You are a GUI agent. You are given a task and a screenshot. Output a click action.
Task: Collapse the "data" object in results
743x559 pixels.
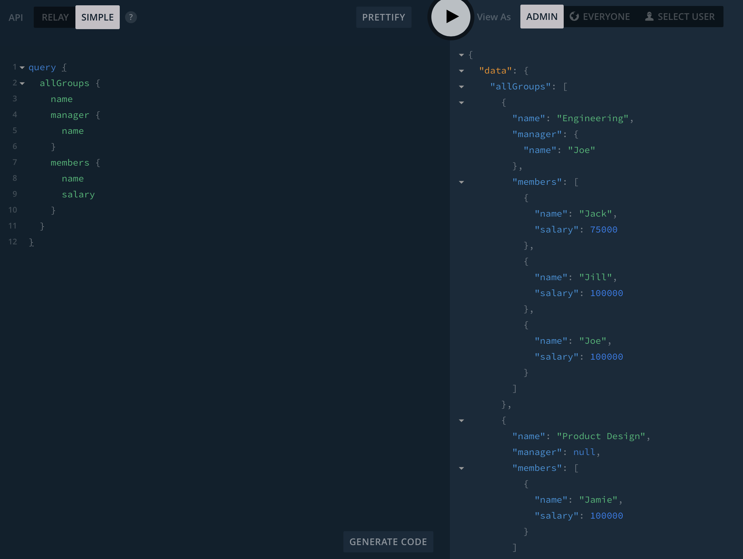click(x=461, y=71)
